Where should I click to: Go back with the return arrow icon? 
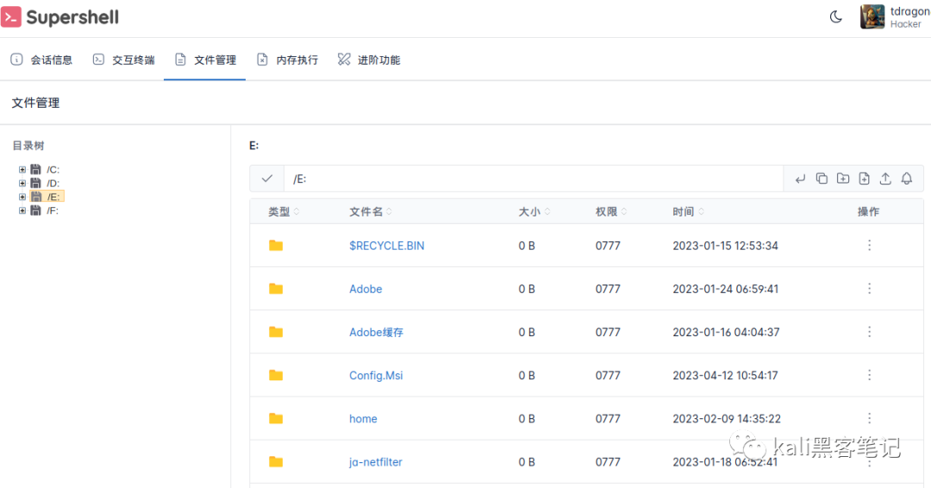[x=800, y=178]
